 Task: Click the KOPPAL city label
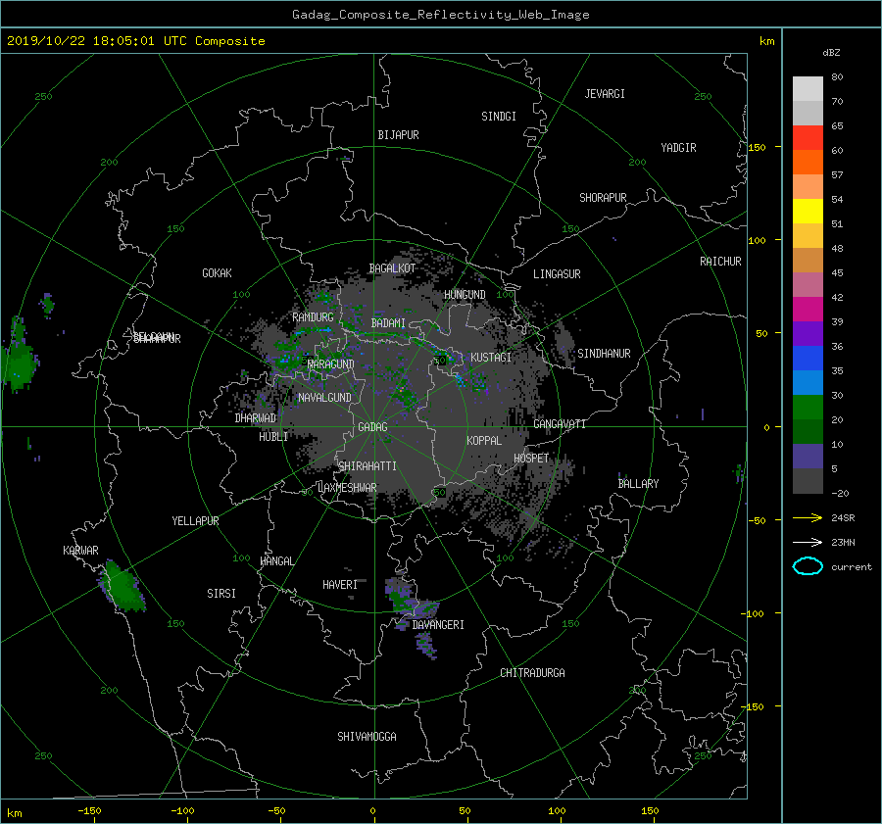484,441
